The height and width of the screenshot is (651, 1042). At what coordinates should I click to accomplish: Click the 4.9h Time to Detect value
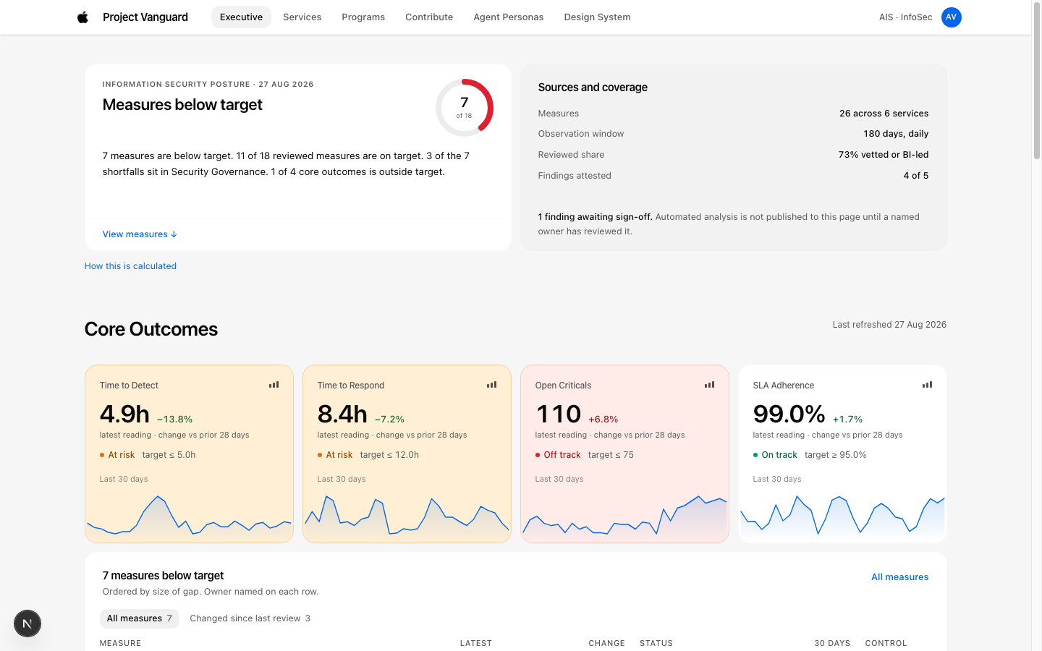124,414
